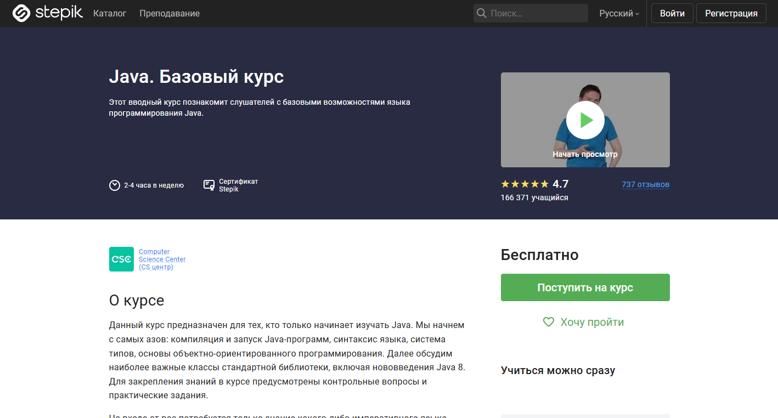Follow the Computer Science Center link

[162, 259]
